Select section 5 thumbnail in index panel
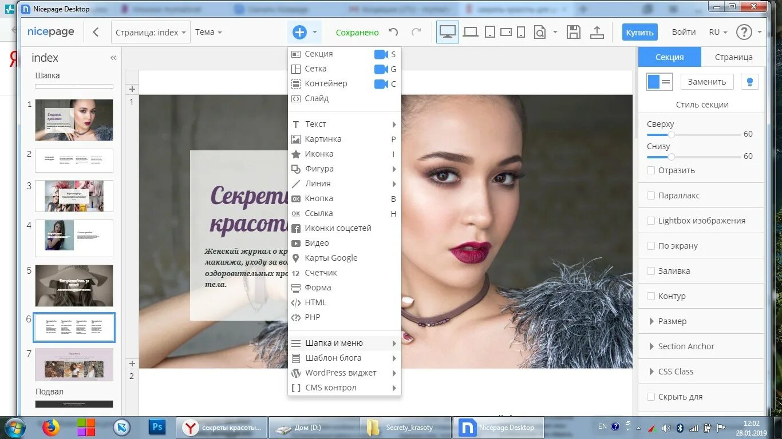 click(74, 285)
